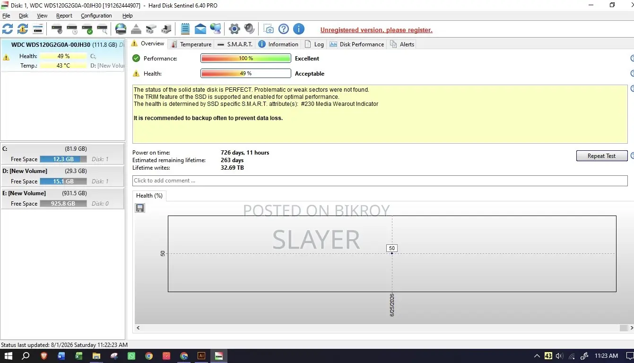Click the Health 49 % progress bar
634x363 pixels.
pos(246,74)
